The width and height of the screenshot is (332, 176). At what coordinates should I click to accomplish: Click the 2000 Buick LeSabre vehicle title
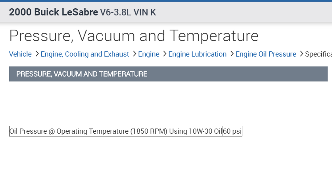pos(53,12)
